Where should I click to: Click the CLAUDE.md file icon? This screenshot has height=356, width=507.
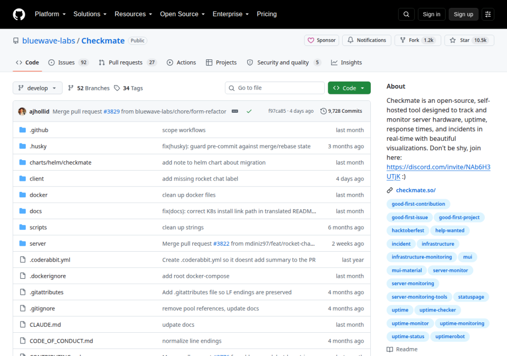click(x=23, y=324)
